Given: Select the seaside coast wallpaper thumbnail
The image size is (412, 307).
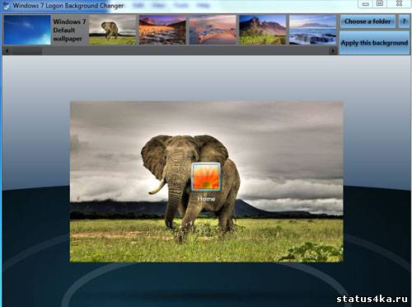Looking at the screenshot, I should 312,30.
